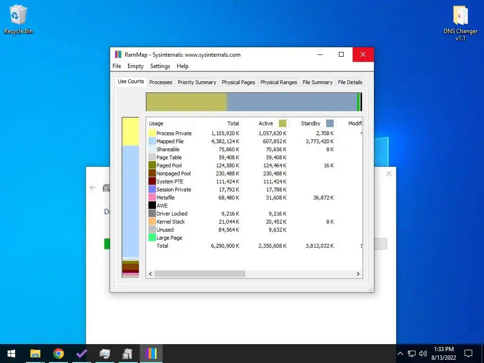Screen dimensions: 484x363
Task: Select the Nonpaged Pool row label
Action: click(173, 173)
